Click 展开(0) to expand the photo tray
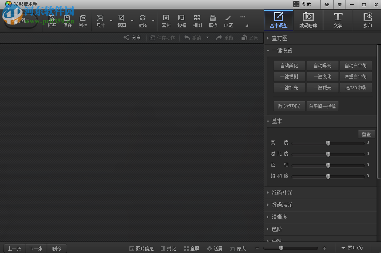This screenshot has height=253, width=381. click(x=352, y=248)
